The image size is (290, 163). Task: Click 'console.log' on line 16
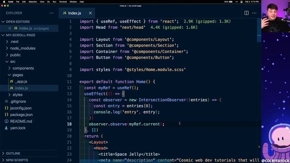point(107,112)
